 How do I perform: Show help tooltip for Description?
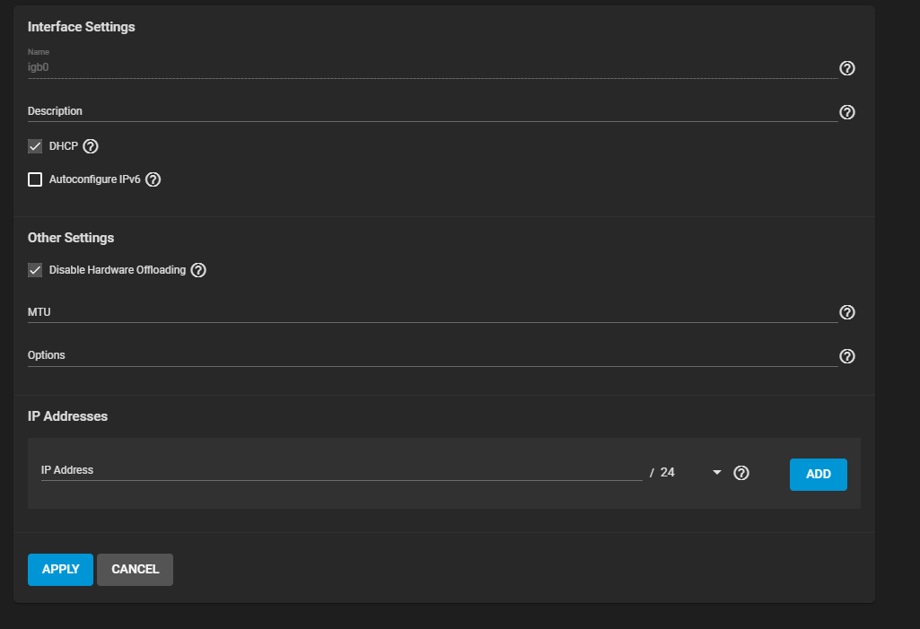tap(846, 112)
